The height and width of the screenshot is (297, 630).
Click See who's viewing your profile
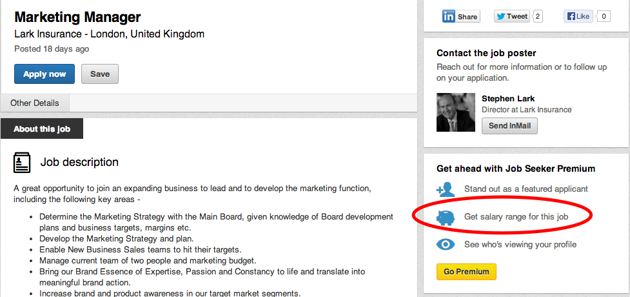point(520,245)
